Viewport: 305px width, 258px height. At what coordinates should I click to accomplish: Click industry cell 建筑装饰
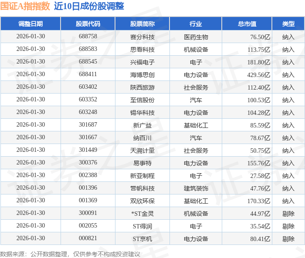pyautogui.click(x=196, y=188)
